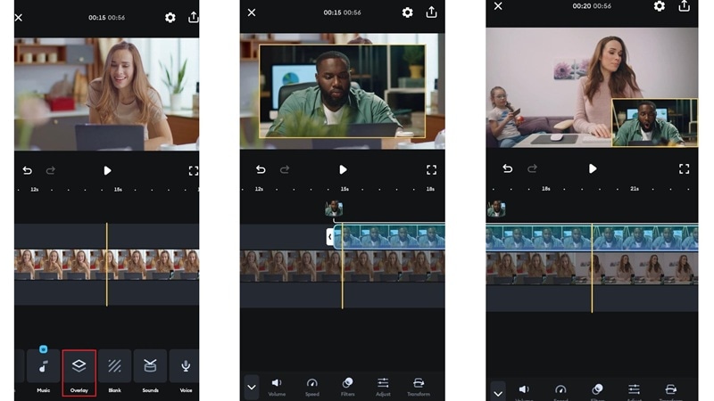This screenshot has width=714, height=401.
Task: Collapse the toolbar using middle screen's down chevron
Action: tap(252, 388)
